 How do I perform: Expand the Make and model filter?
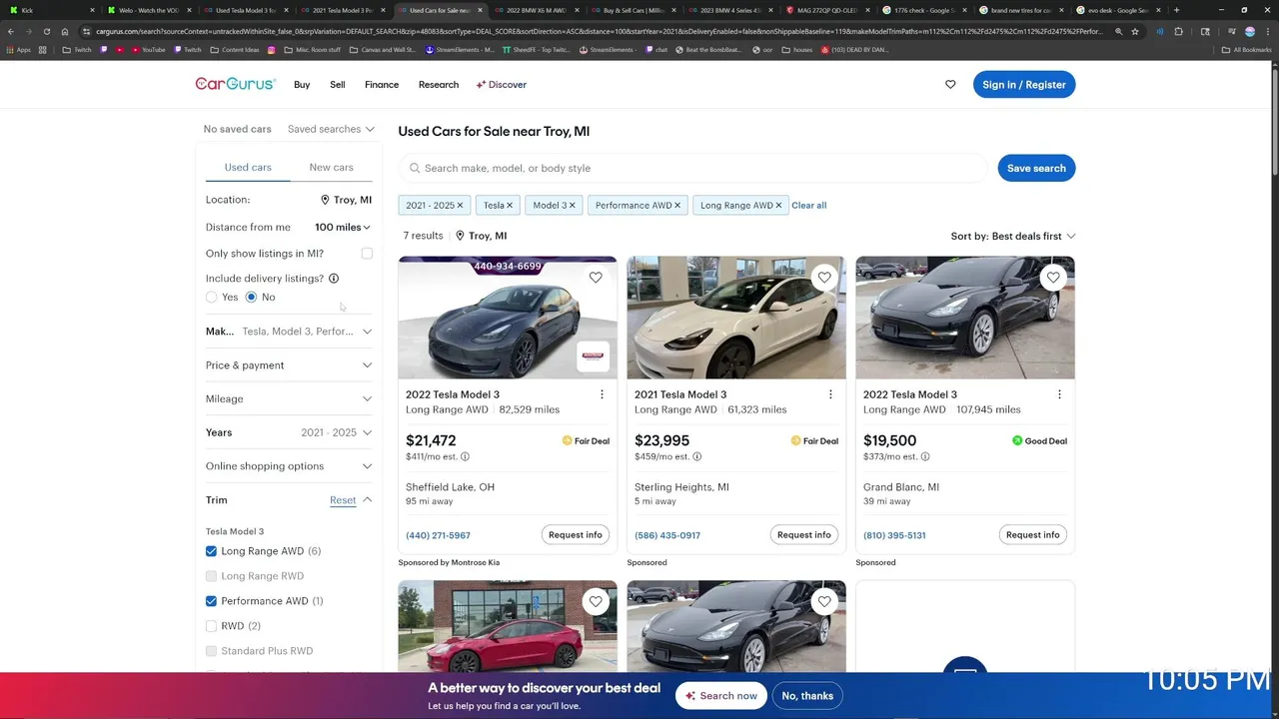(289, 332)
